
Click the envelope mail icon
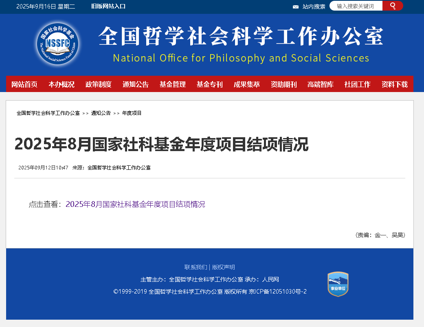click(x=296, y=7)
